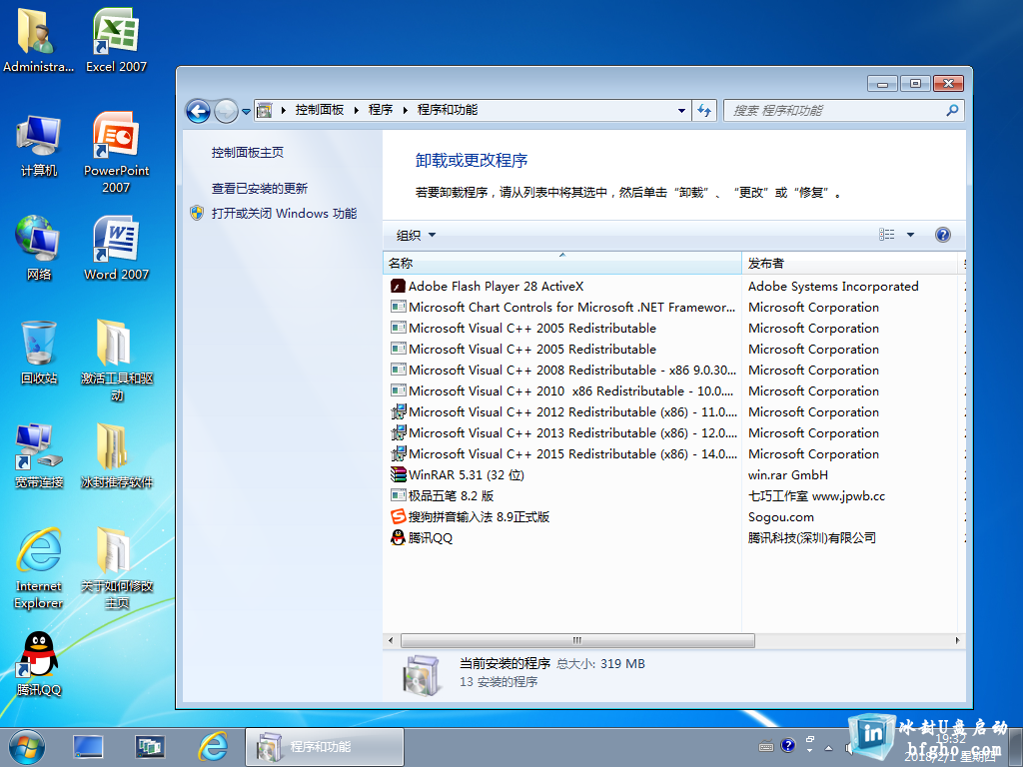The height and width of the screenshot is (767, 1023).
Task: Open the Word 2007 desktop shortcut
Action: click(116, 249)
